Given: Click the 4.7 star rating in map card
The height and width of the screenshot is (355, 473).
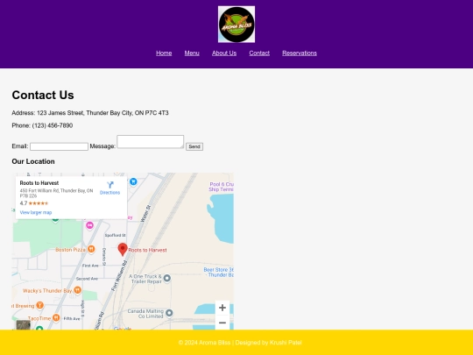Looking at the screenshot, I should tap(34, 203).
